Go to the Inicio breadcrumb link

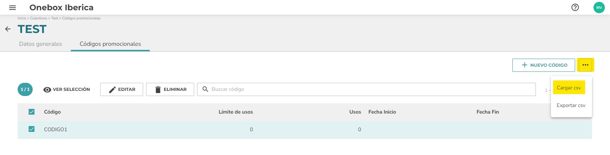coord(22,18)
